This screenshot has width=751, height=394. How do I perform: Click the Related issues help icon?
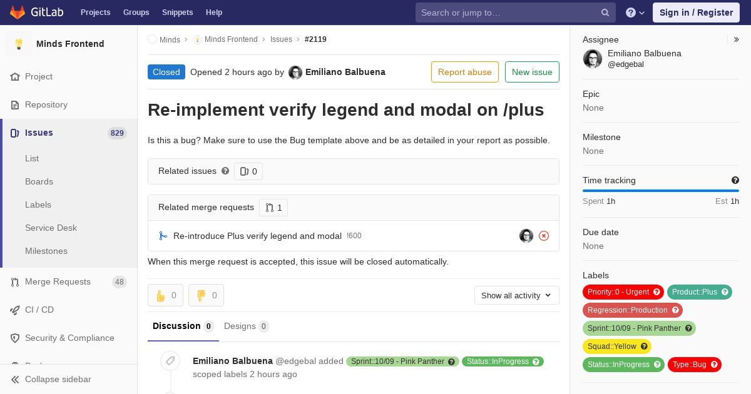(x=225, y=171)
